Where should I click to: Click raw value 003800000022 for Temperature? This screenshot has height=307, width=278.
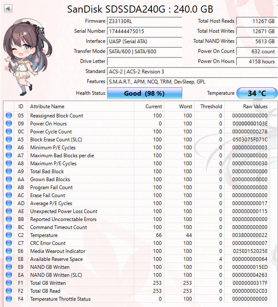250,235
